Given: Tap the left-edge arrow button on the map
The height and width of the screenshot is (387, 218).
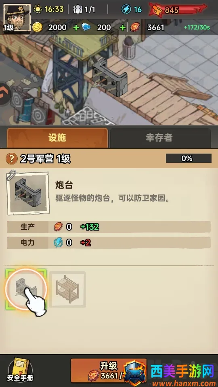Looking at the screenshot, I should pos(4,94).
